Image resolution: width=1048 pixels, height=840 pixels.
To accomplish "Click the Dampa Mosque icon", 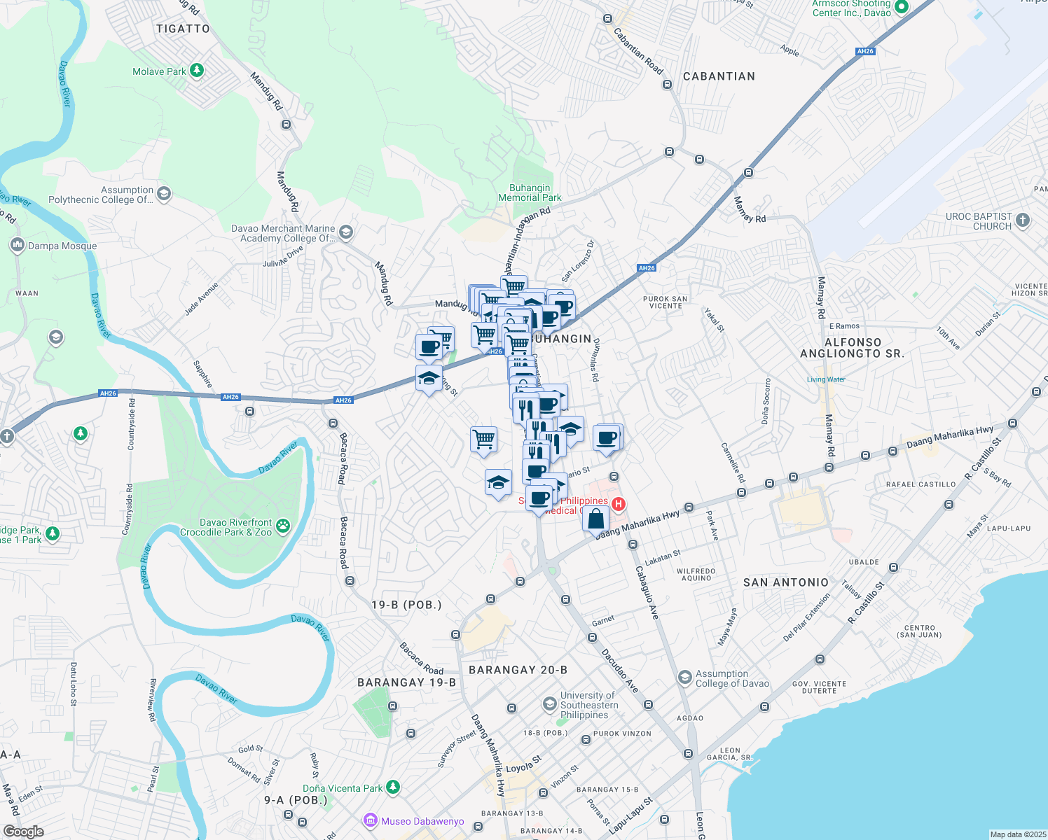I will [x=17, y=245].
